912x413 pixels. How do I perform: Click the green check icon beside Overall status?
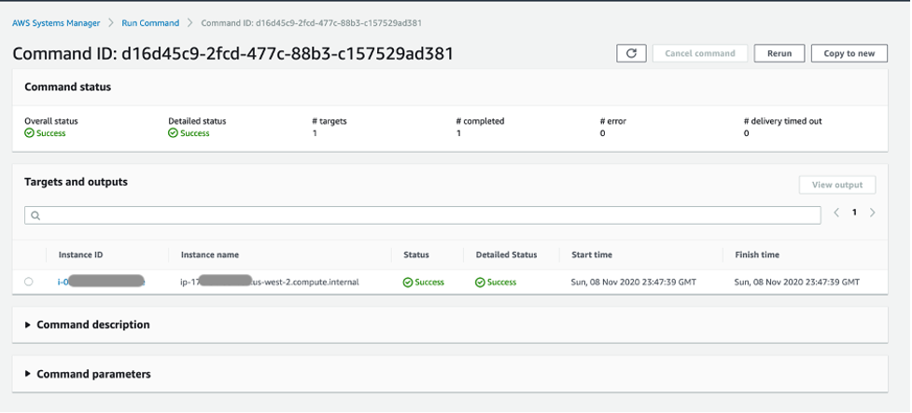tap(29, 133)
